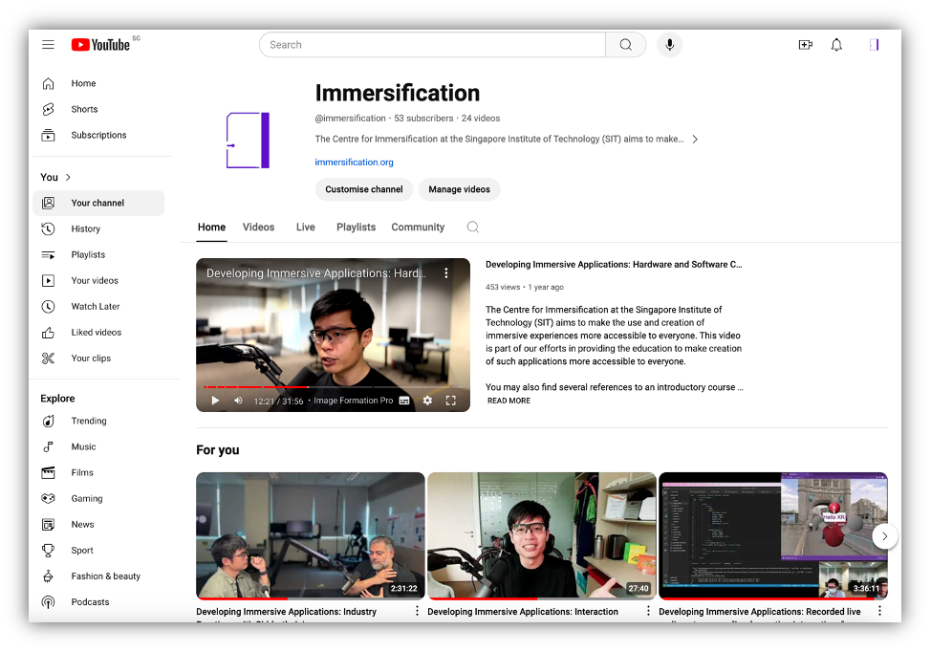
Task: Open options for Recorded live video
Action: point(879,611)
